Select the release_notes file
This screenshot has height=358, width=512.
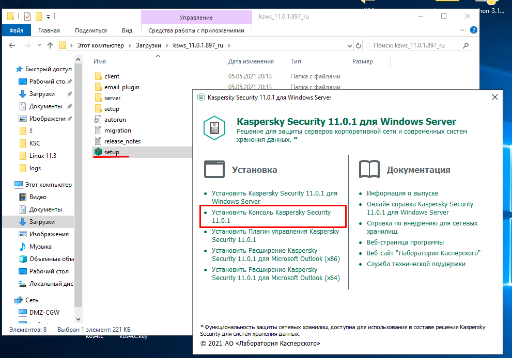click(122, 141)
